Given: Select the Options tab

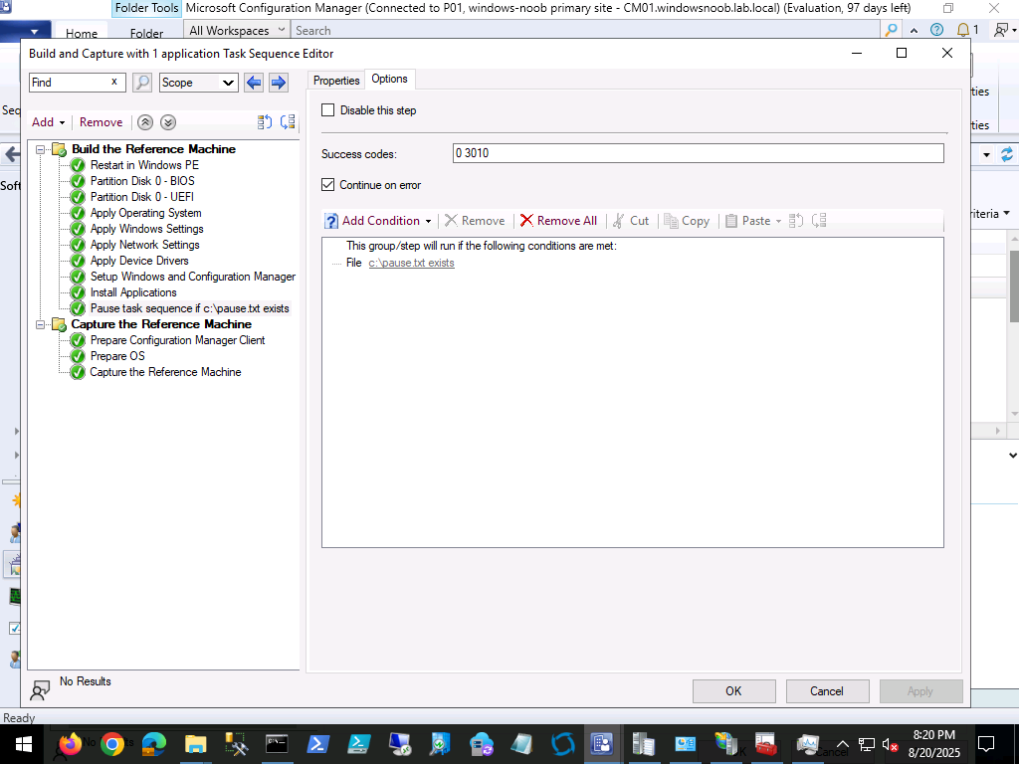Looking at the screenshot, I should tap(389, 79).
